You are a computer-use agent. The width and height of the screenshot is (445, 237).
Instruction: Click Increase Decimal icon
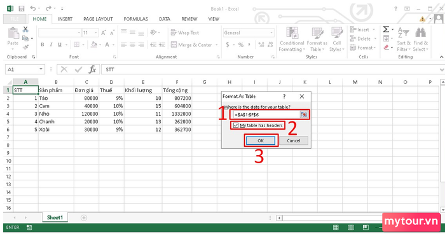click(x=261, y=44)
